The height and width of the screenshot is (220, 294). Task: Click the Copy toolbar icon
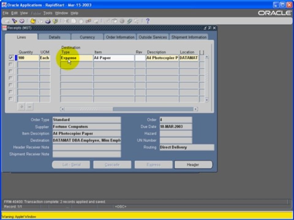[73, 21]
